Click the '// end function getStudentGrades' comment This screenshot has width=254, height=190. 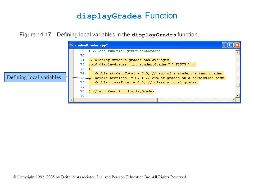127,51
